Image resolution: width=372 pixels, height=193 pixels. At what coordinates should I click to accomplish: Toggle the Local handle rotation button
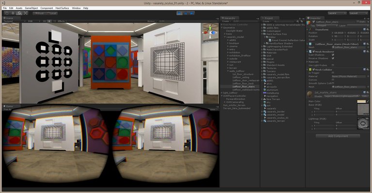click(51, 13)
